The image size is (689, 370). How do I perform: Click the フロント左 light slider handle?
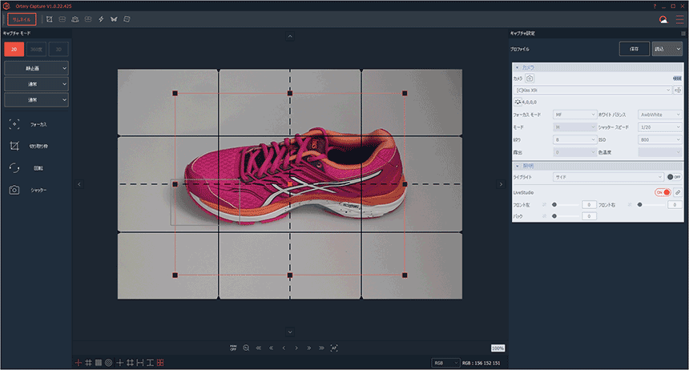point(554,205)
